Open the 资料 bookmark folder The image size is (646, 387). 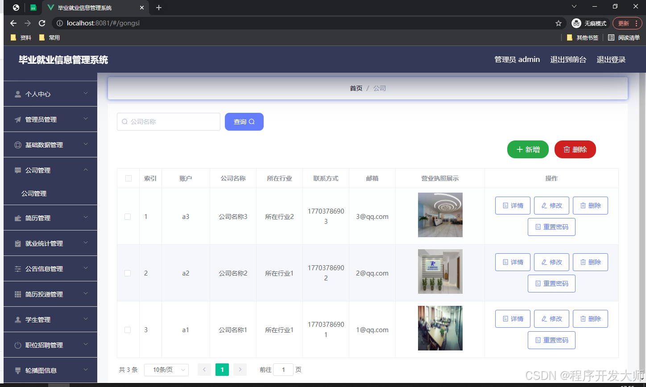pyautogui.click(x=21, y=38)
